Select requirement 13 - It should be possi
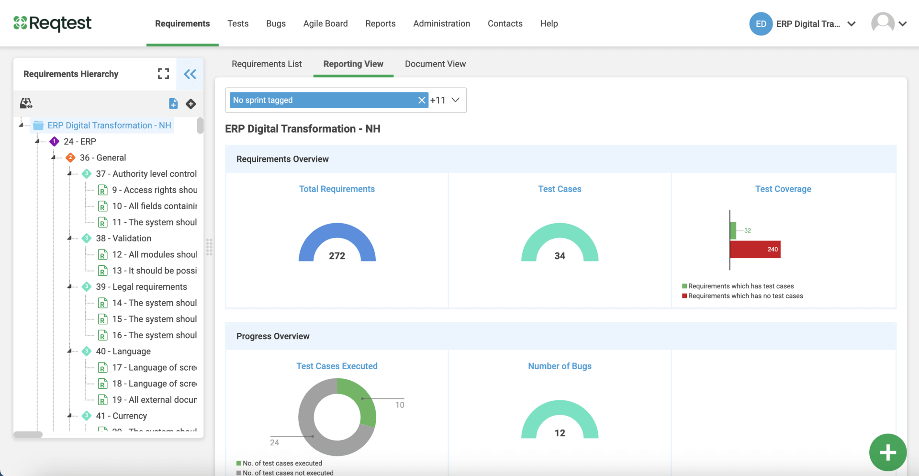 (x=154, y=271)
